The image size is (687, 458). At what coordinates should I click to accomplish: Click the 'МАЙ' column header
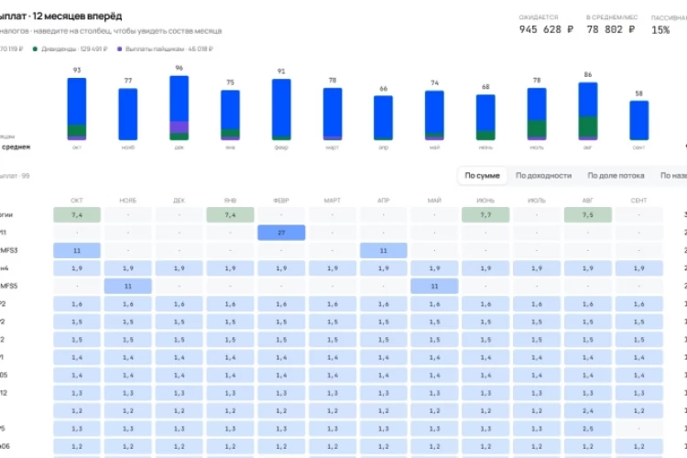(434, 201)
